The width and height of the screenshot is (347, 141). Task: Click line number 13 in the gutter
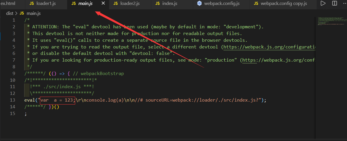[x=13, y=100]
